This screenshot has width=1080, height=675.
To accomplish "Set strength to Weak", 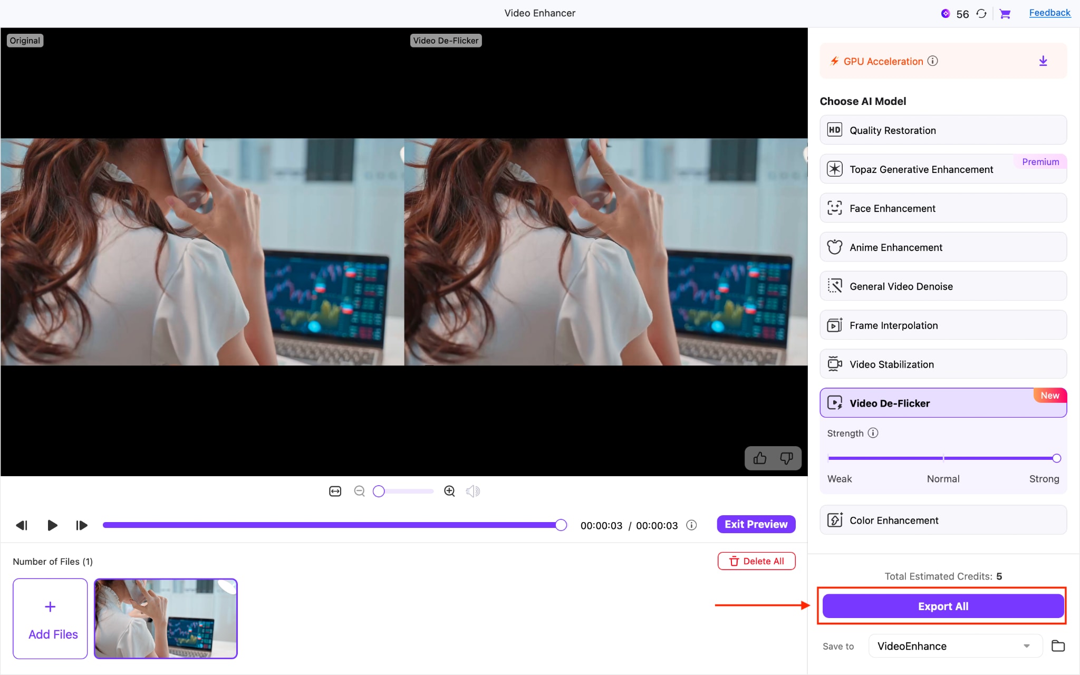I will pos(840,479).
